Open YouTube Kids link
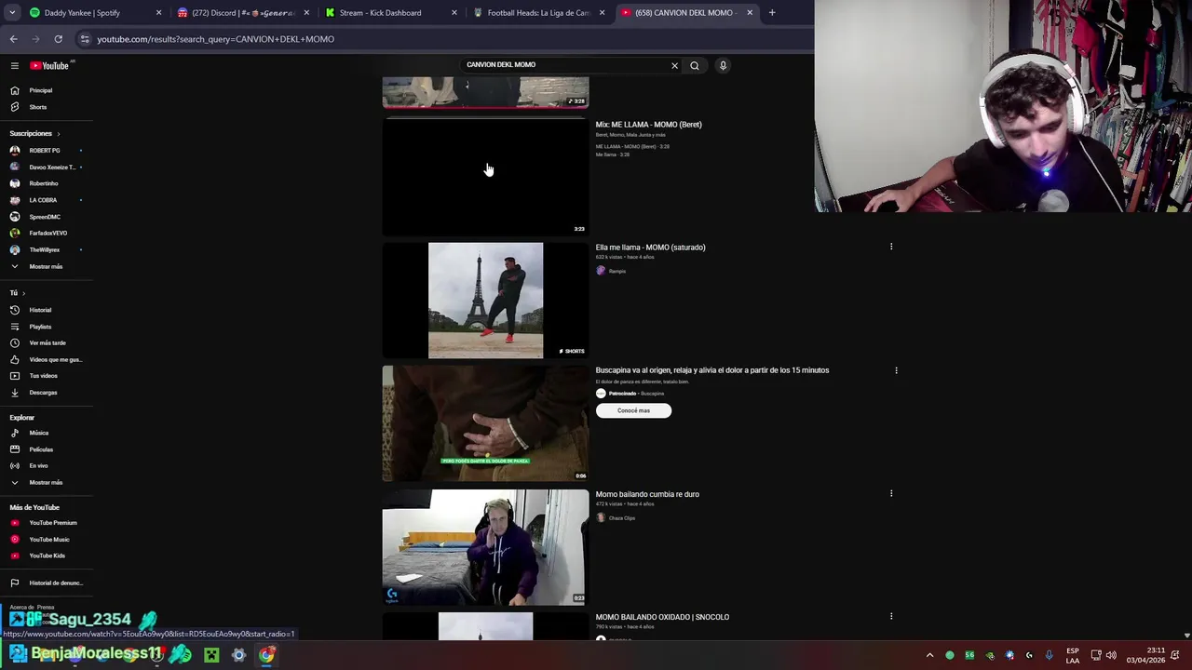 [x=47, y=556]
